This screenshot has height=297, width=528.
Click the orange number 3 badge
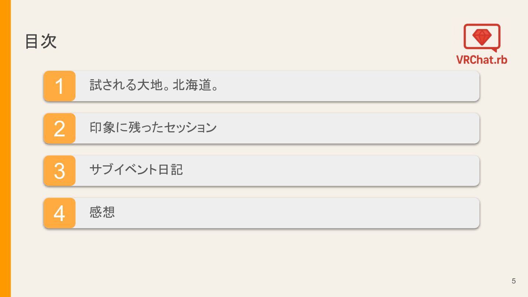point(59,170)
